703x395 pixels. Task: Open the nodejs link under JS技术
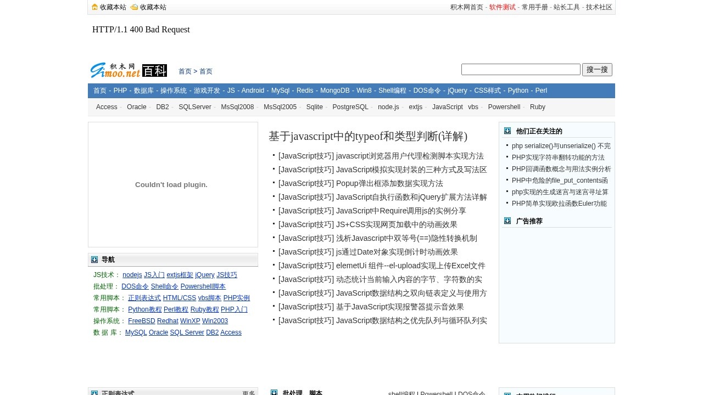[132, 275]
